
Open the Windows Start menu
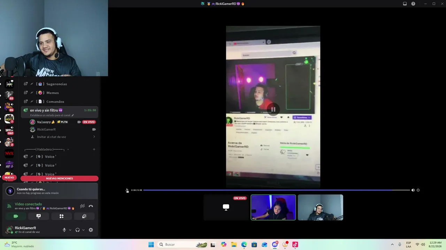tap(151, 244)
